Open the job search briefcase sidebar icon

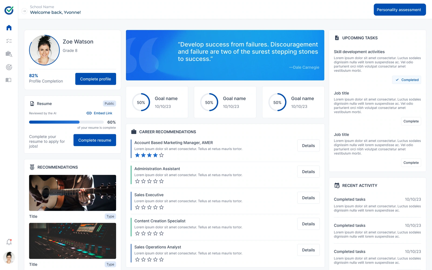click(x=9, y=54)
